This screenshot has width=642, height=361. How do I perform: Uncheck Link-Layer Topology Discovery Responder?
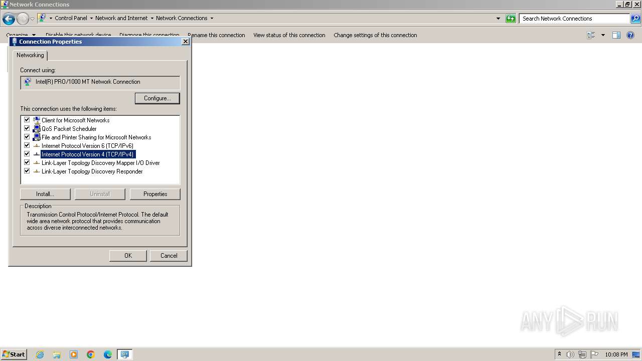[x=27, y=171]
